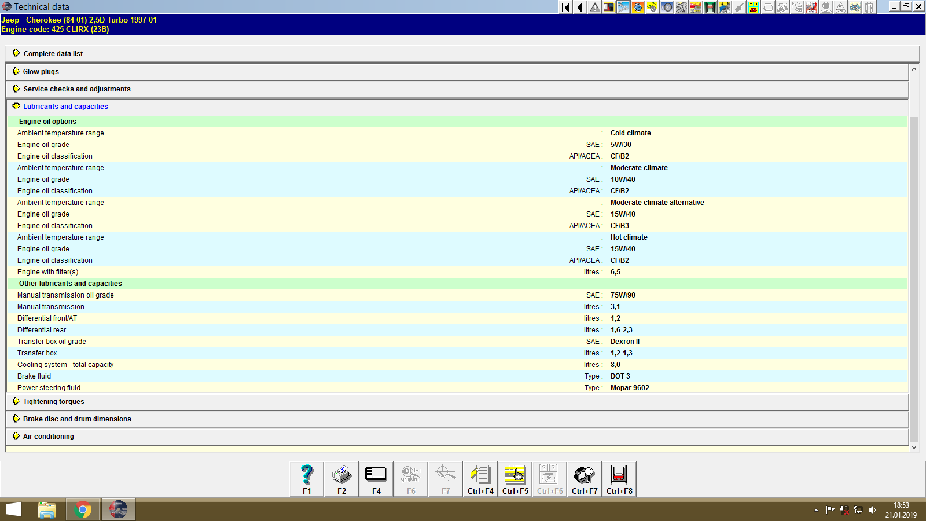Expand the Tightening torques section
Screen dimensions: 926x521
point(53,401)
